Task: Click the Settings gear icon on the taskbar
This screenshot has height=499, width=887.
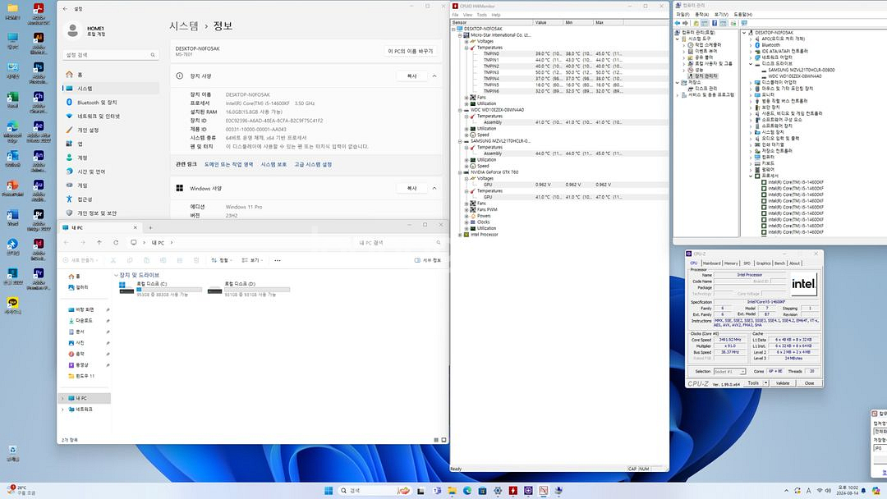Action: coord(498,491)
